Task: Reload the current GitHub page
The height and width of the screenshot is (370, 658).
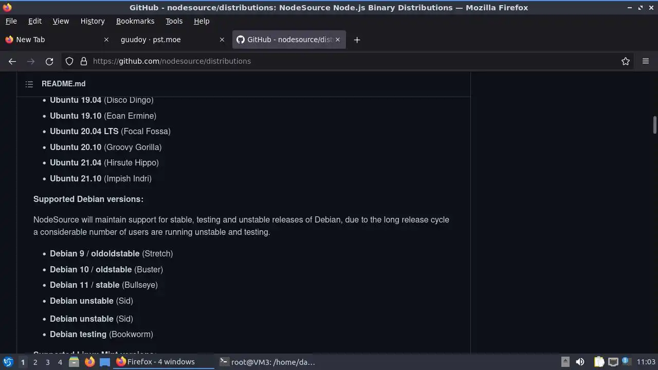Action: [49, 61]
